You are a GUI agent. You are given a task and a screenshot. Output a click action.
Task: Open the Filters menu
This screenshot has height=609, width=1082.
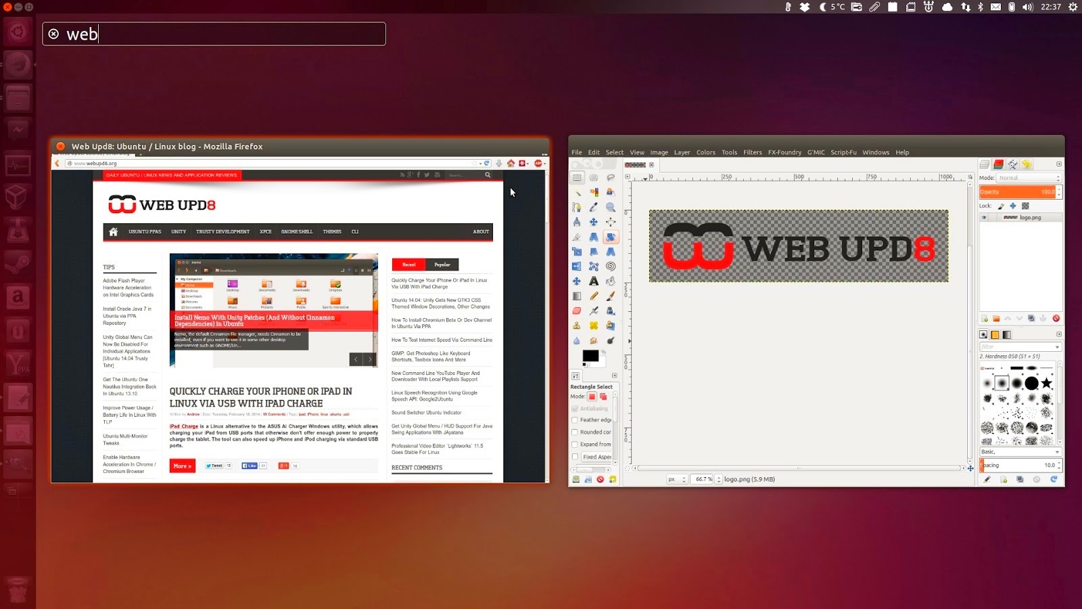click(x=752, y=152)
